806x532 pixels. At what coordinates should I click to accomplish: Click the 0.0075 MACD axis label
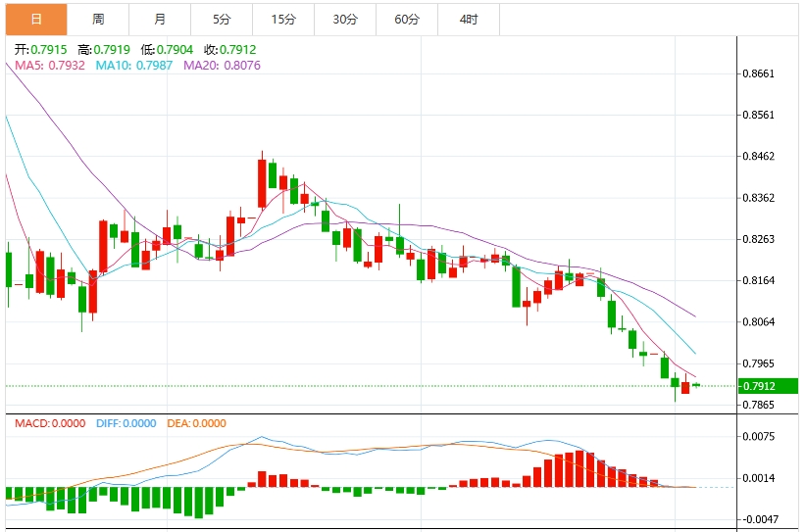point(758,437)
